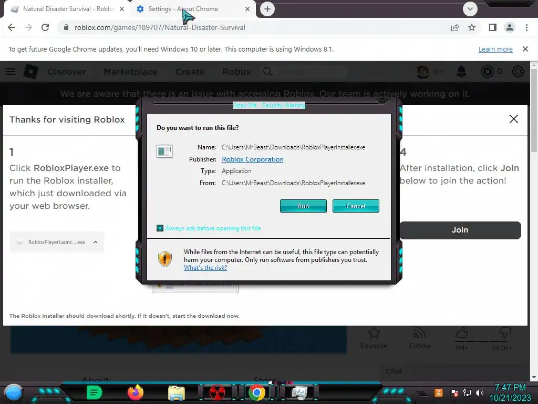Open File Explorer from the taskbar

pos(177,393)
